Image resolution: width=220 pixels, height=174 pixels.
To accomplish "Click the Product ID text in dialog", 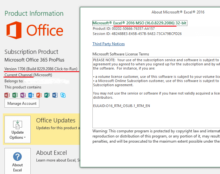I will click(x=124, y=29).
